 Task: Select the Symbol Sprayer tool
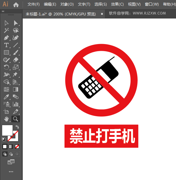(7, 104)
